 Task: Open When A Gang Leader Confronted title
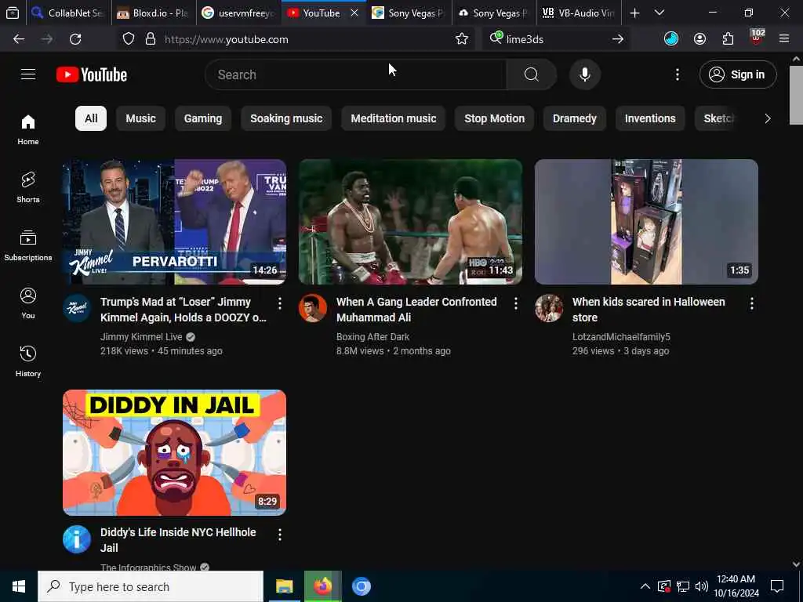[x=416, y=310]
